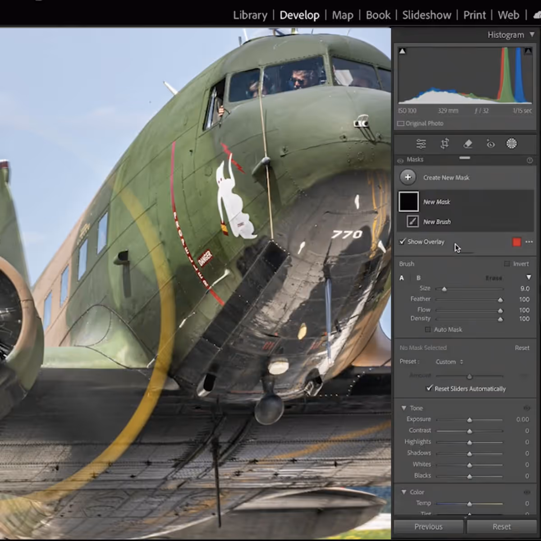Open the Preset Custom dropdown
The width and height of the screenshot is (541, 541).
click(x=449, y=362)
